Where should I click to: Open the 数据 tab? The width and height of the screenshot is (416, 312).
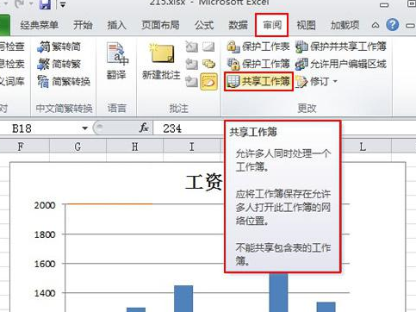pyautogui.click(x=238, y=25)
